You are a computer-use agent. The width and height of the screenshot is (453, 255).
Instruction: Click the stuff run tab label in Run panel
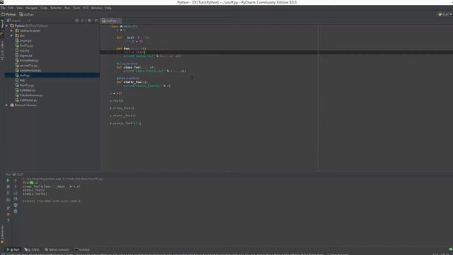pyautogui.click(x=18, y=174)
